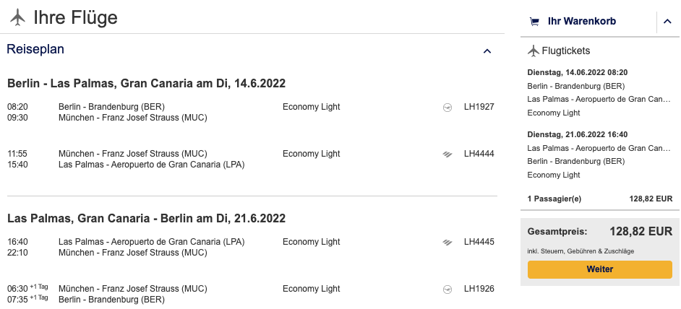Click the 1 Passagier(e) price row
Viewport: 681px width, 309px height.
[x=600, y=199]
